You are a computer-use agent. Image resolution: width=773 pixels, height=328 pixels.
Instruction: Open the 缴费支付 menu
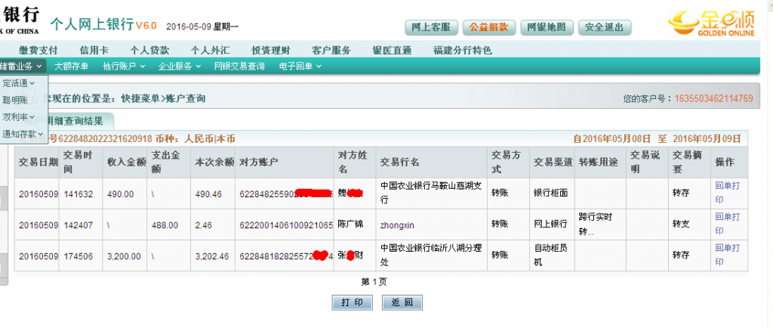click(x=38, y=50)
